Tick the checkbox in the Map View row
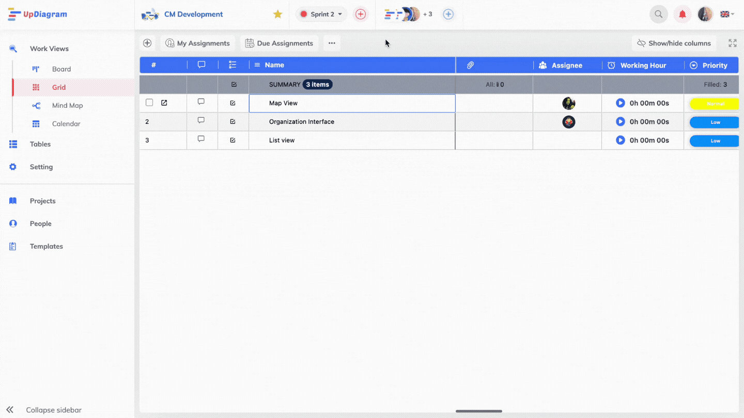This screenshot has width=744, height=418. pos(149,103)
